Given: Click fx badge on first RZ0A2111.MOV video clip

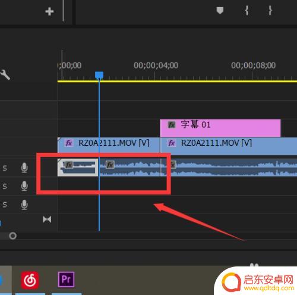Looking at the screenshot, I should click(69, 143).
